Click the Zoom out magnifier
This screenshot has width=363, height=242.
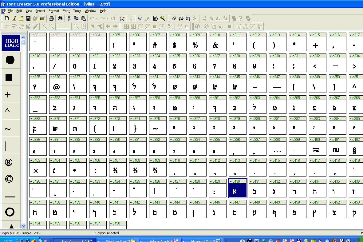[x=51, y=26]
